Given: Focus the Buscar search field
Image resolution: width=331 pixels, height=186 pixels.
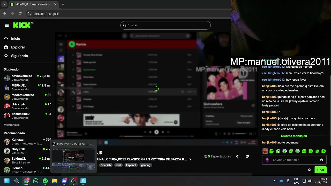Looking at the screenshot, I should pyautogui.click(x=165, y=25).
